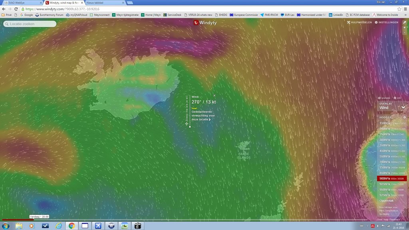Toggle the animation option above Overlay

pyautogui.click(x=384, y=98)
